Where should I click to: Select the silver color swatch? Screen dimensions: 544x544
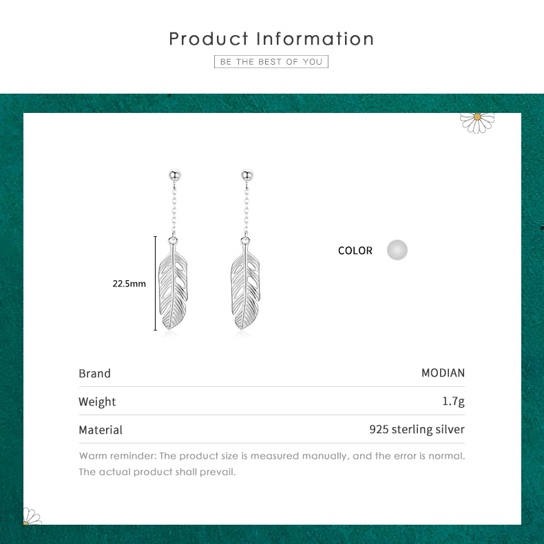(x=397, y=250)
